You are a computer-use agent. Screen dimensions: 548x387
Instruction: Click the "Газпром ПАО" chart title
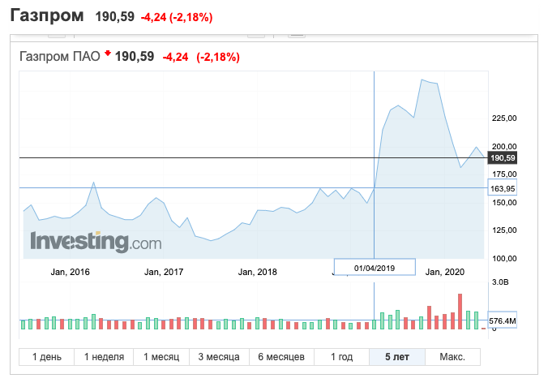(60, 57)
